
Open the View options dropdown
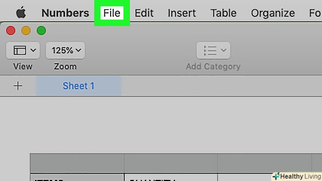tap(23, 50)
